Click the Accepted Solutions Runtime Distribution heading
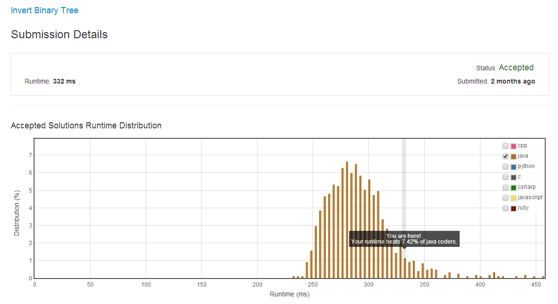The image size is (558, 304). tap(86, 126)
